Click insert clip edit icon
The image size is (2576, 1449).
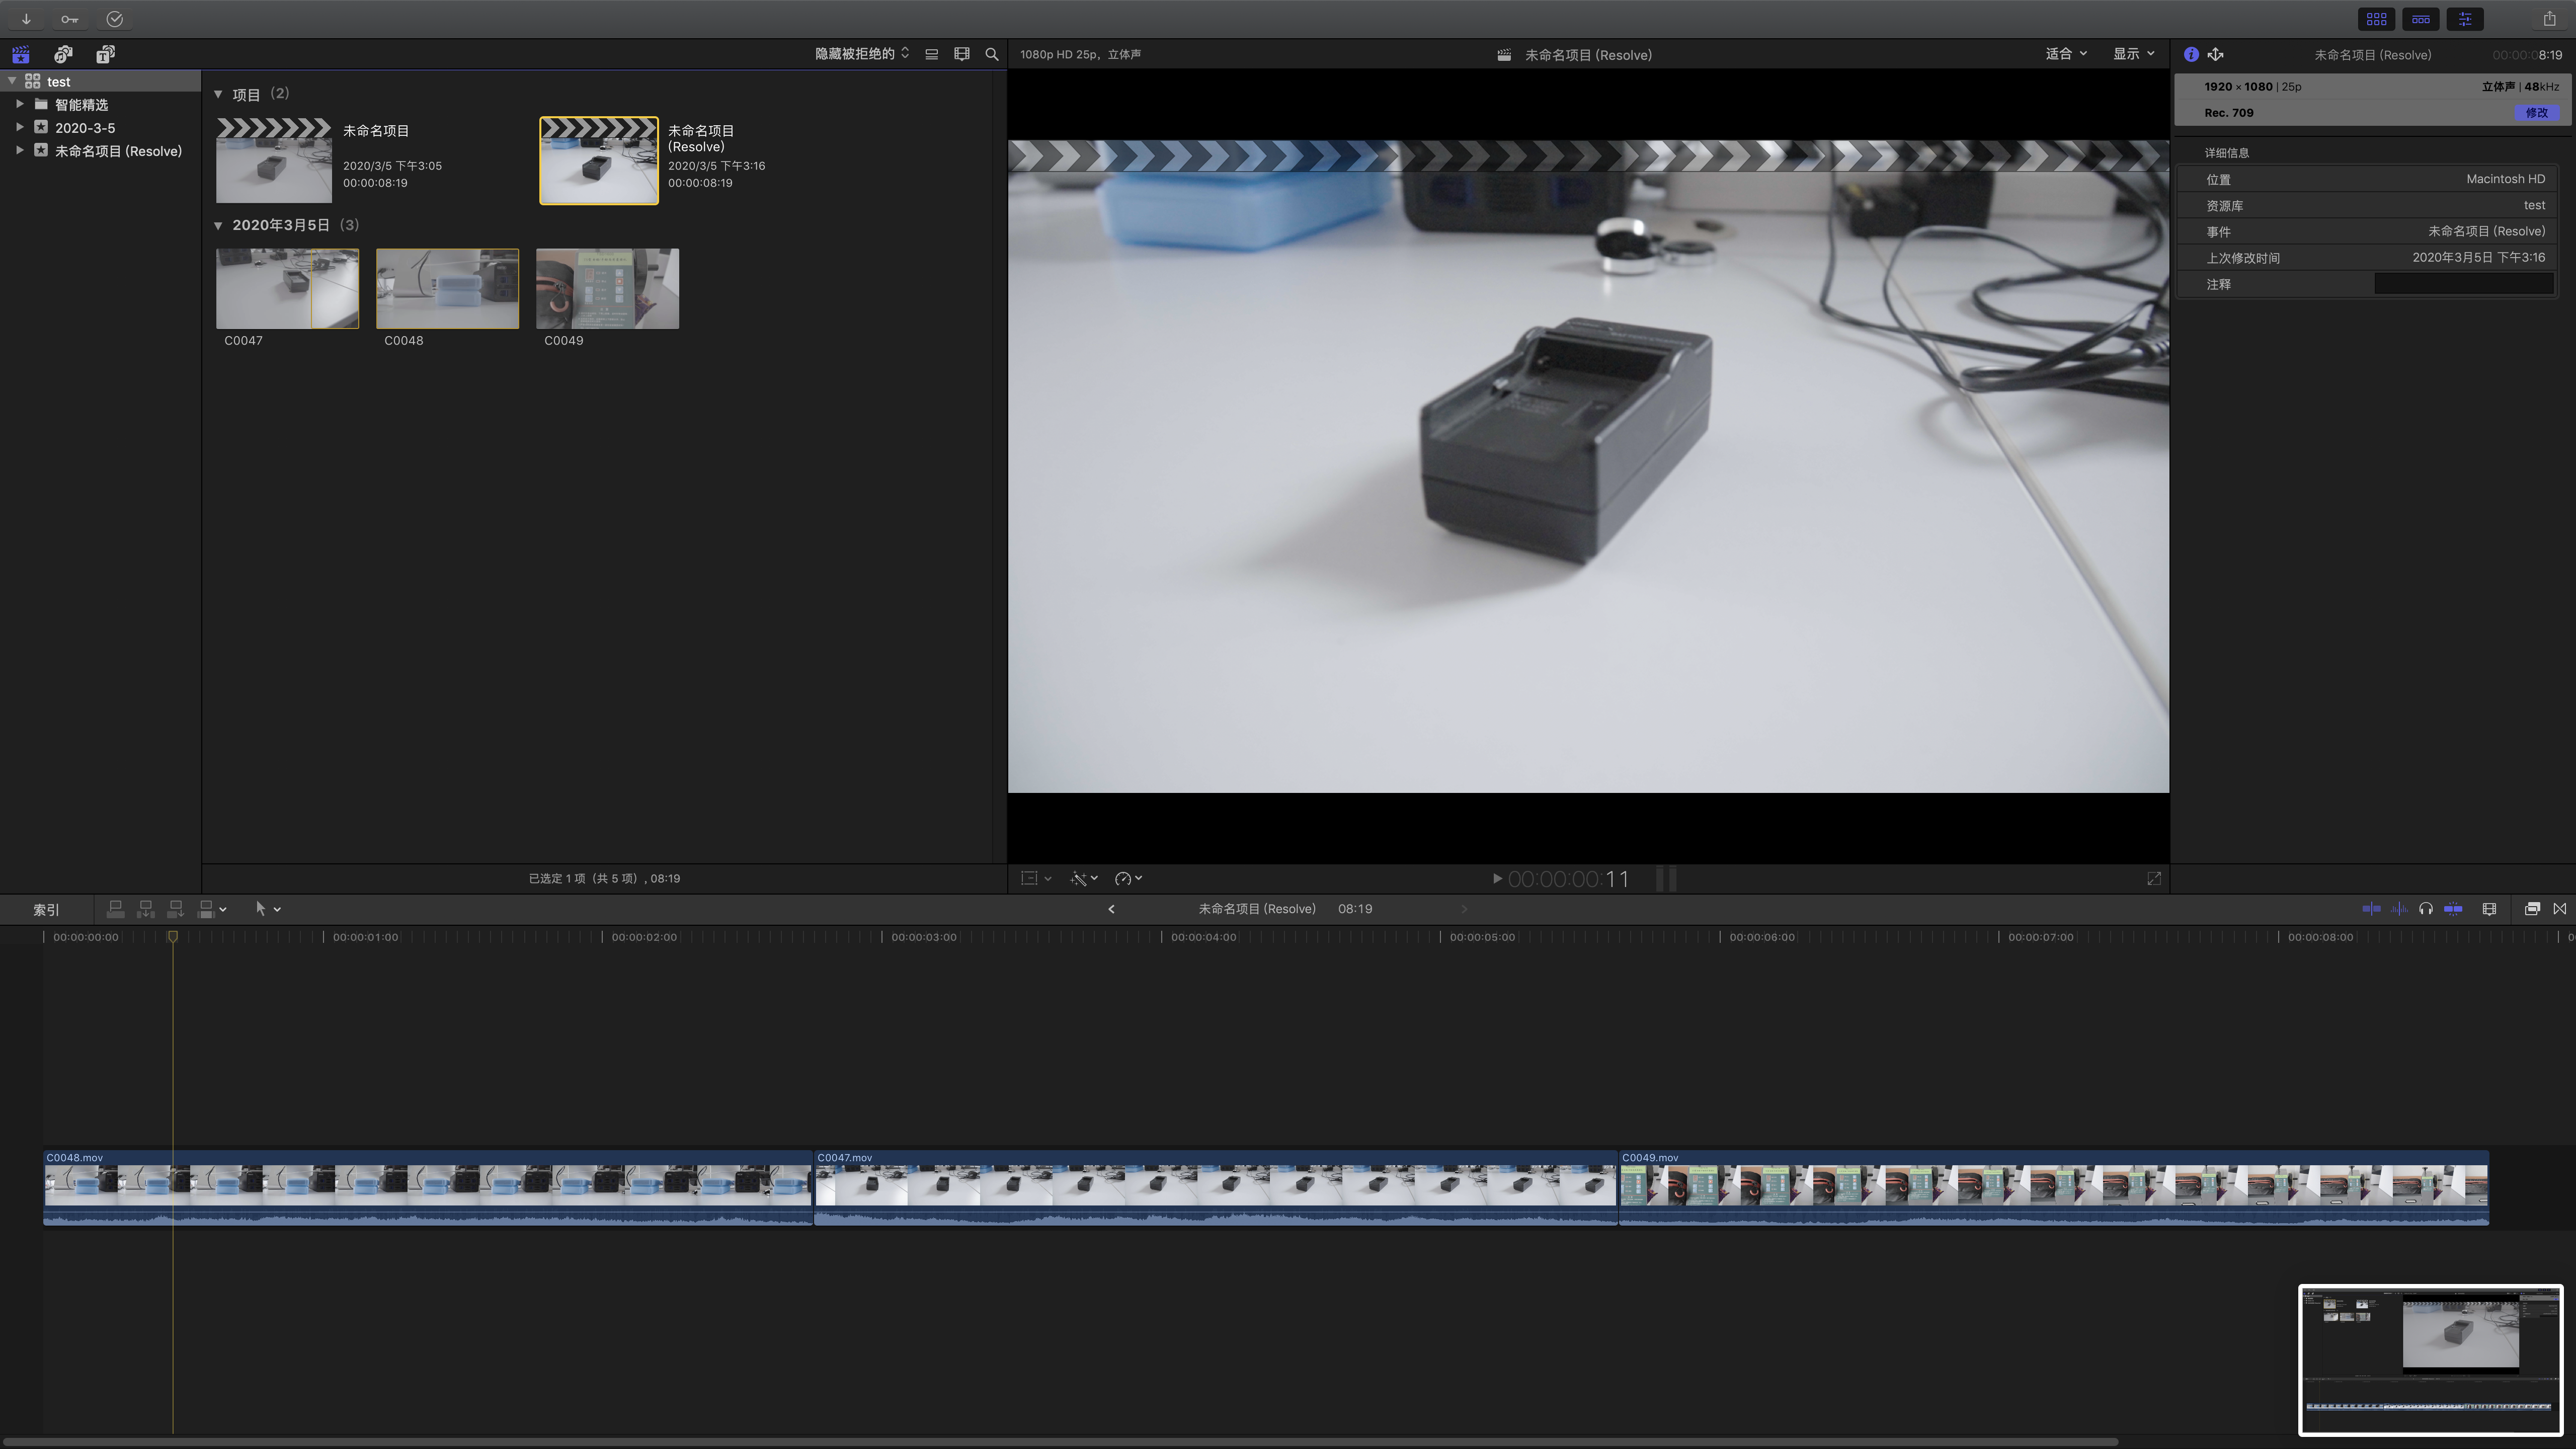pyautogui.click(x=145, y=909)
